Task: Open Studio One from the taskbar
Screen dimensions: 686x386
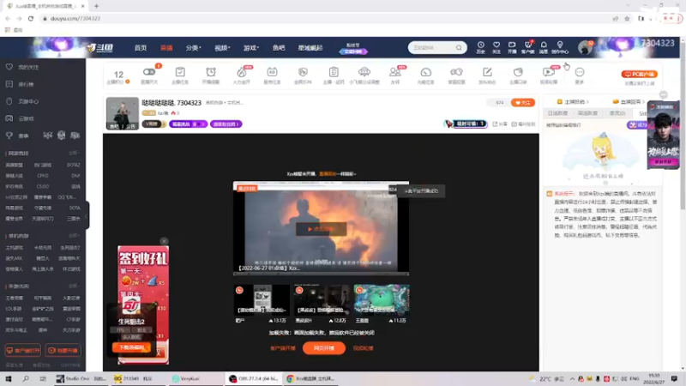Action: pyautogui.click(x=81, y=378)
